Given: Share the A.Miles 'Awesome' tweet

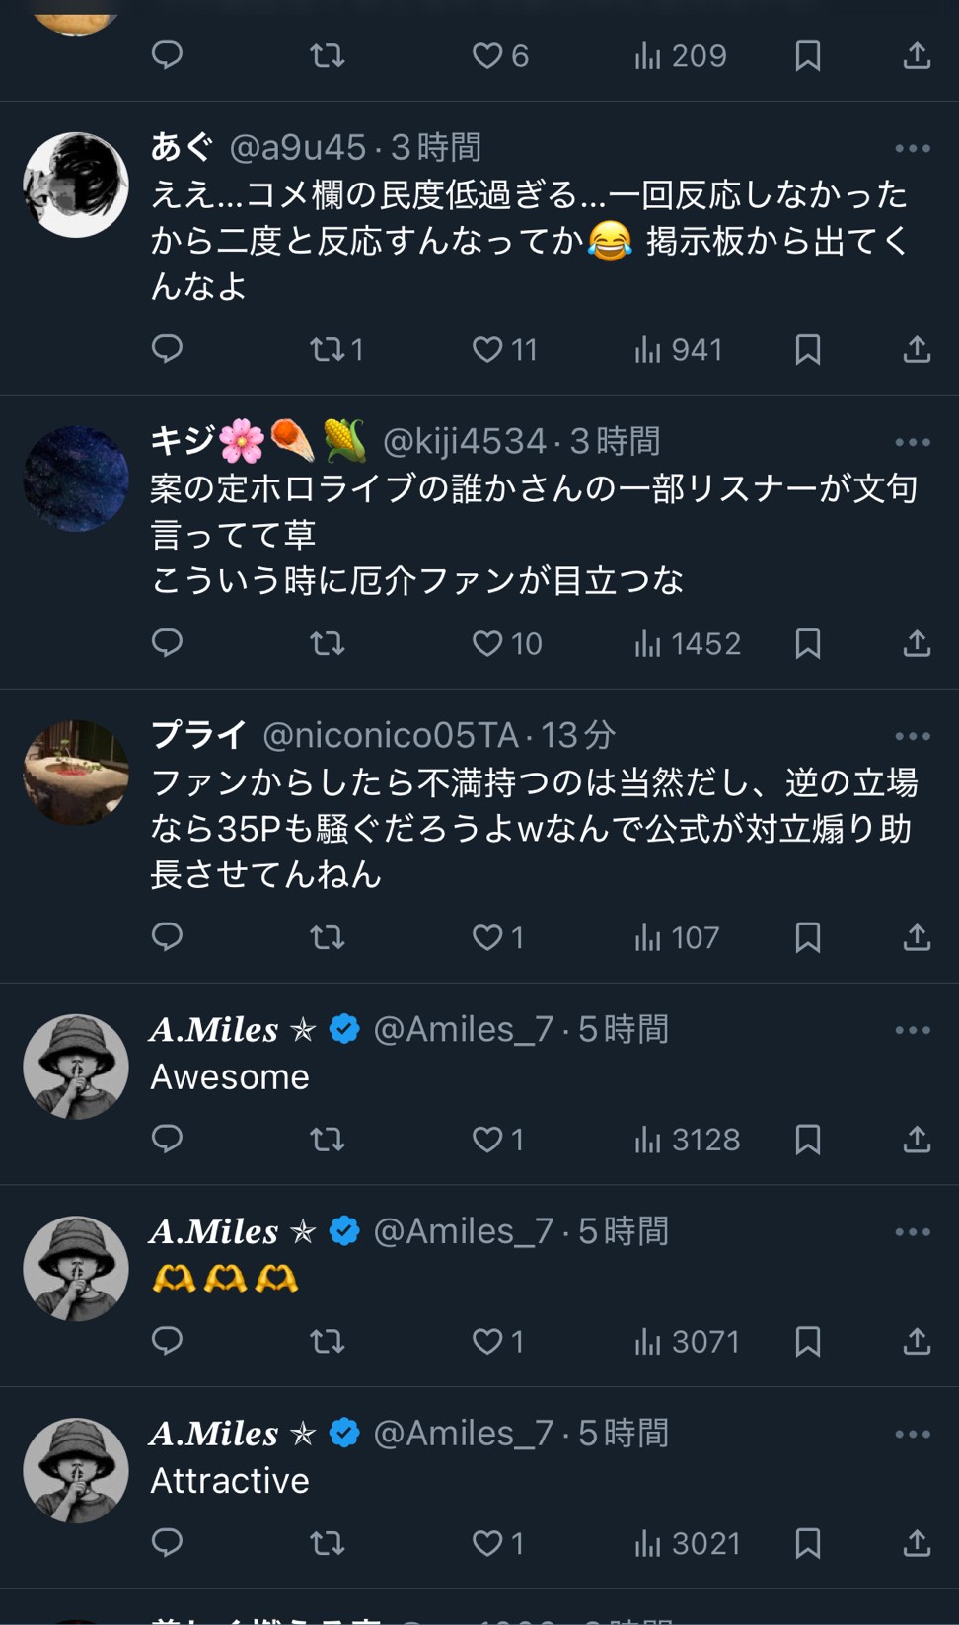Looking at the screenshot, I should (x=917, y=1140).
